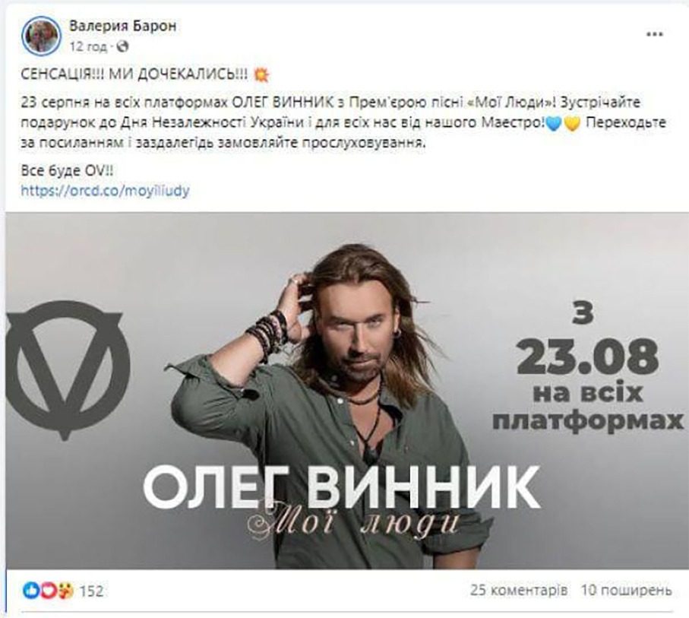This screenshot has width=689, height=618.
Task: Open the 152 reactions count
Action: [91, 591]
